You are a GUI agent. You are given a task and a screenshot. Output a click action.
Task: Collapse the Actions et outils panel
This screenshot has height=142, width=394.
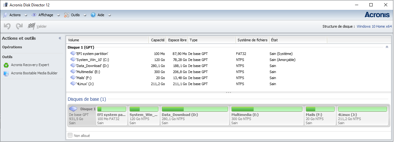(60, 38)
